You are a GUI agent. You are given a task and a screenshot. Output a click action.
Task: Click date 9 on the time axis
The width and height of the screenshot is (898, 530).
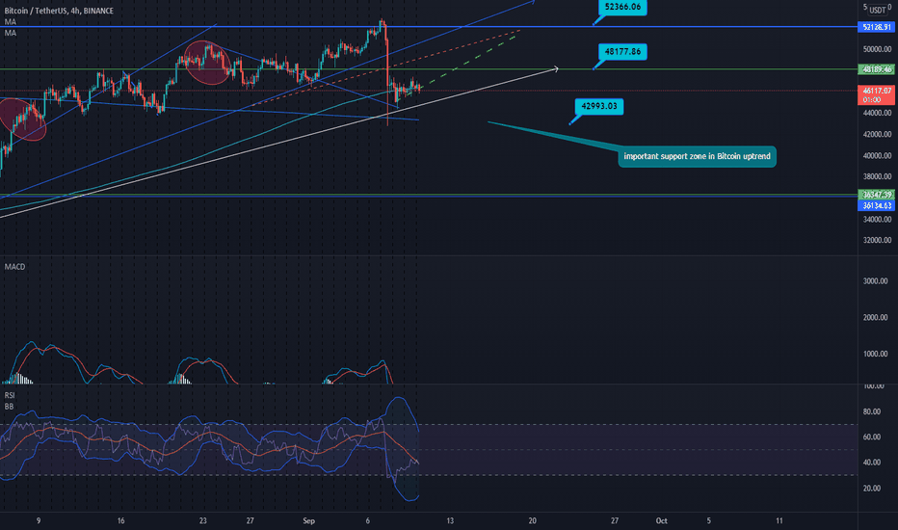point(39,520)
